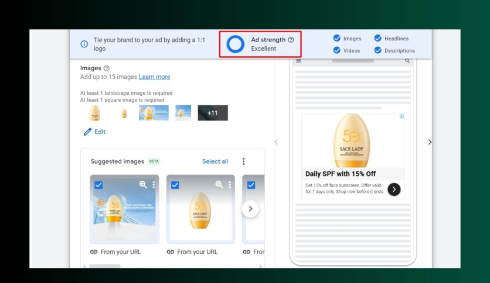The image size is (490, 283).
Task: Click the search icon in phone preview
Action: click(x=407, y=61)
